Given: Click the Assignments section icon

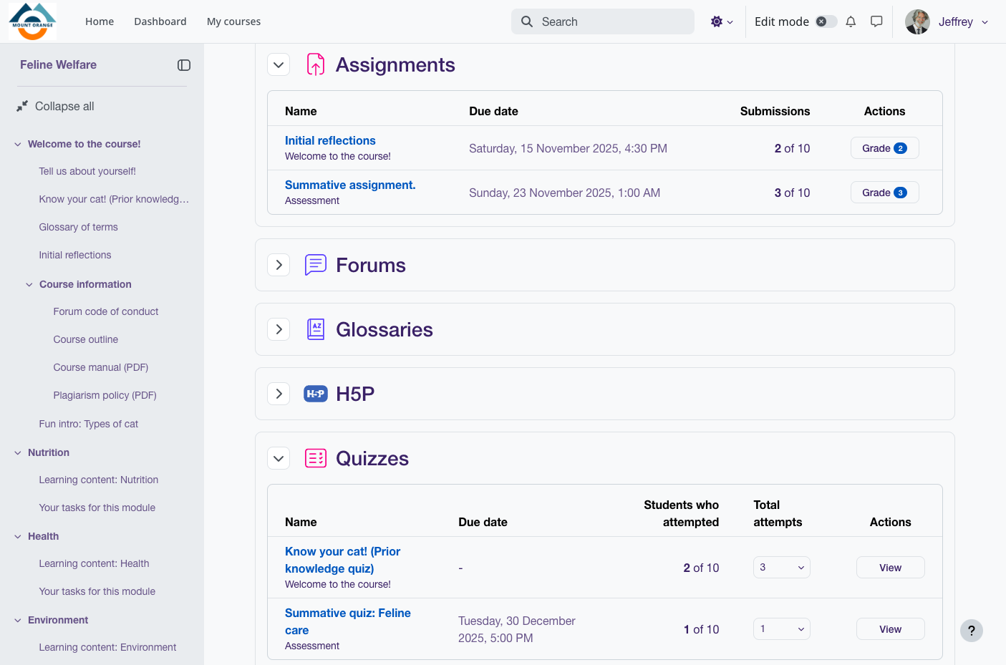Looking at the screenshot, I should click(316, 64).
